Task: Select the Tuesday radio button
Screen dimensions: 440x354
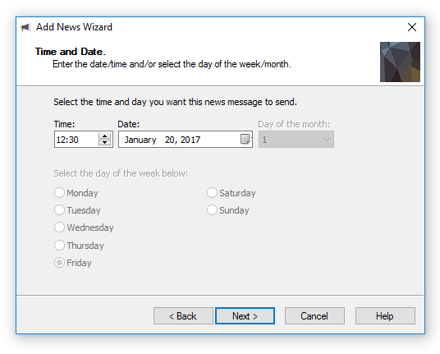Action: (59, 210)
